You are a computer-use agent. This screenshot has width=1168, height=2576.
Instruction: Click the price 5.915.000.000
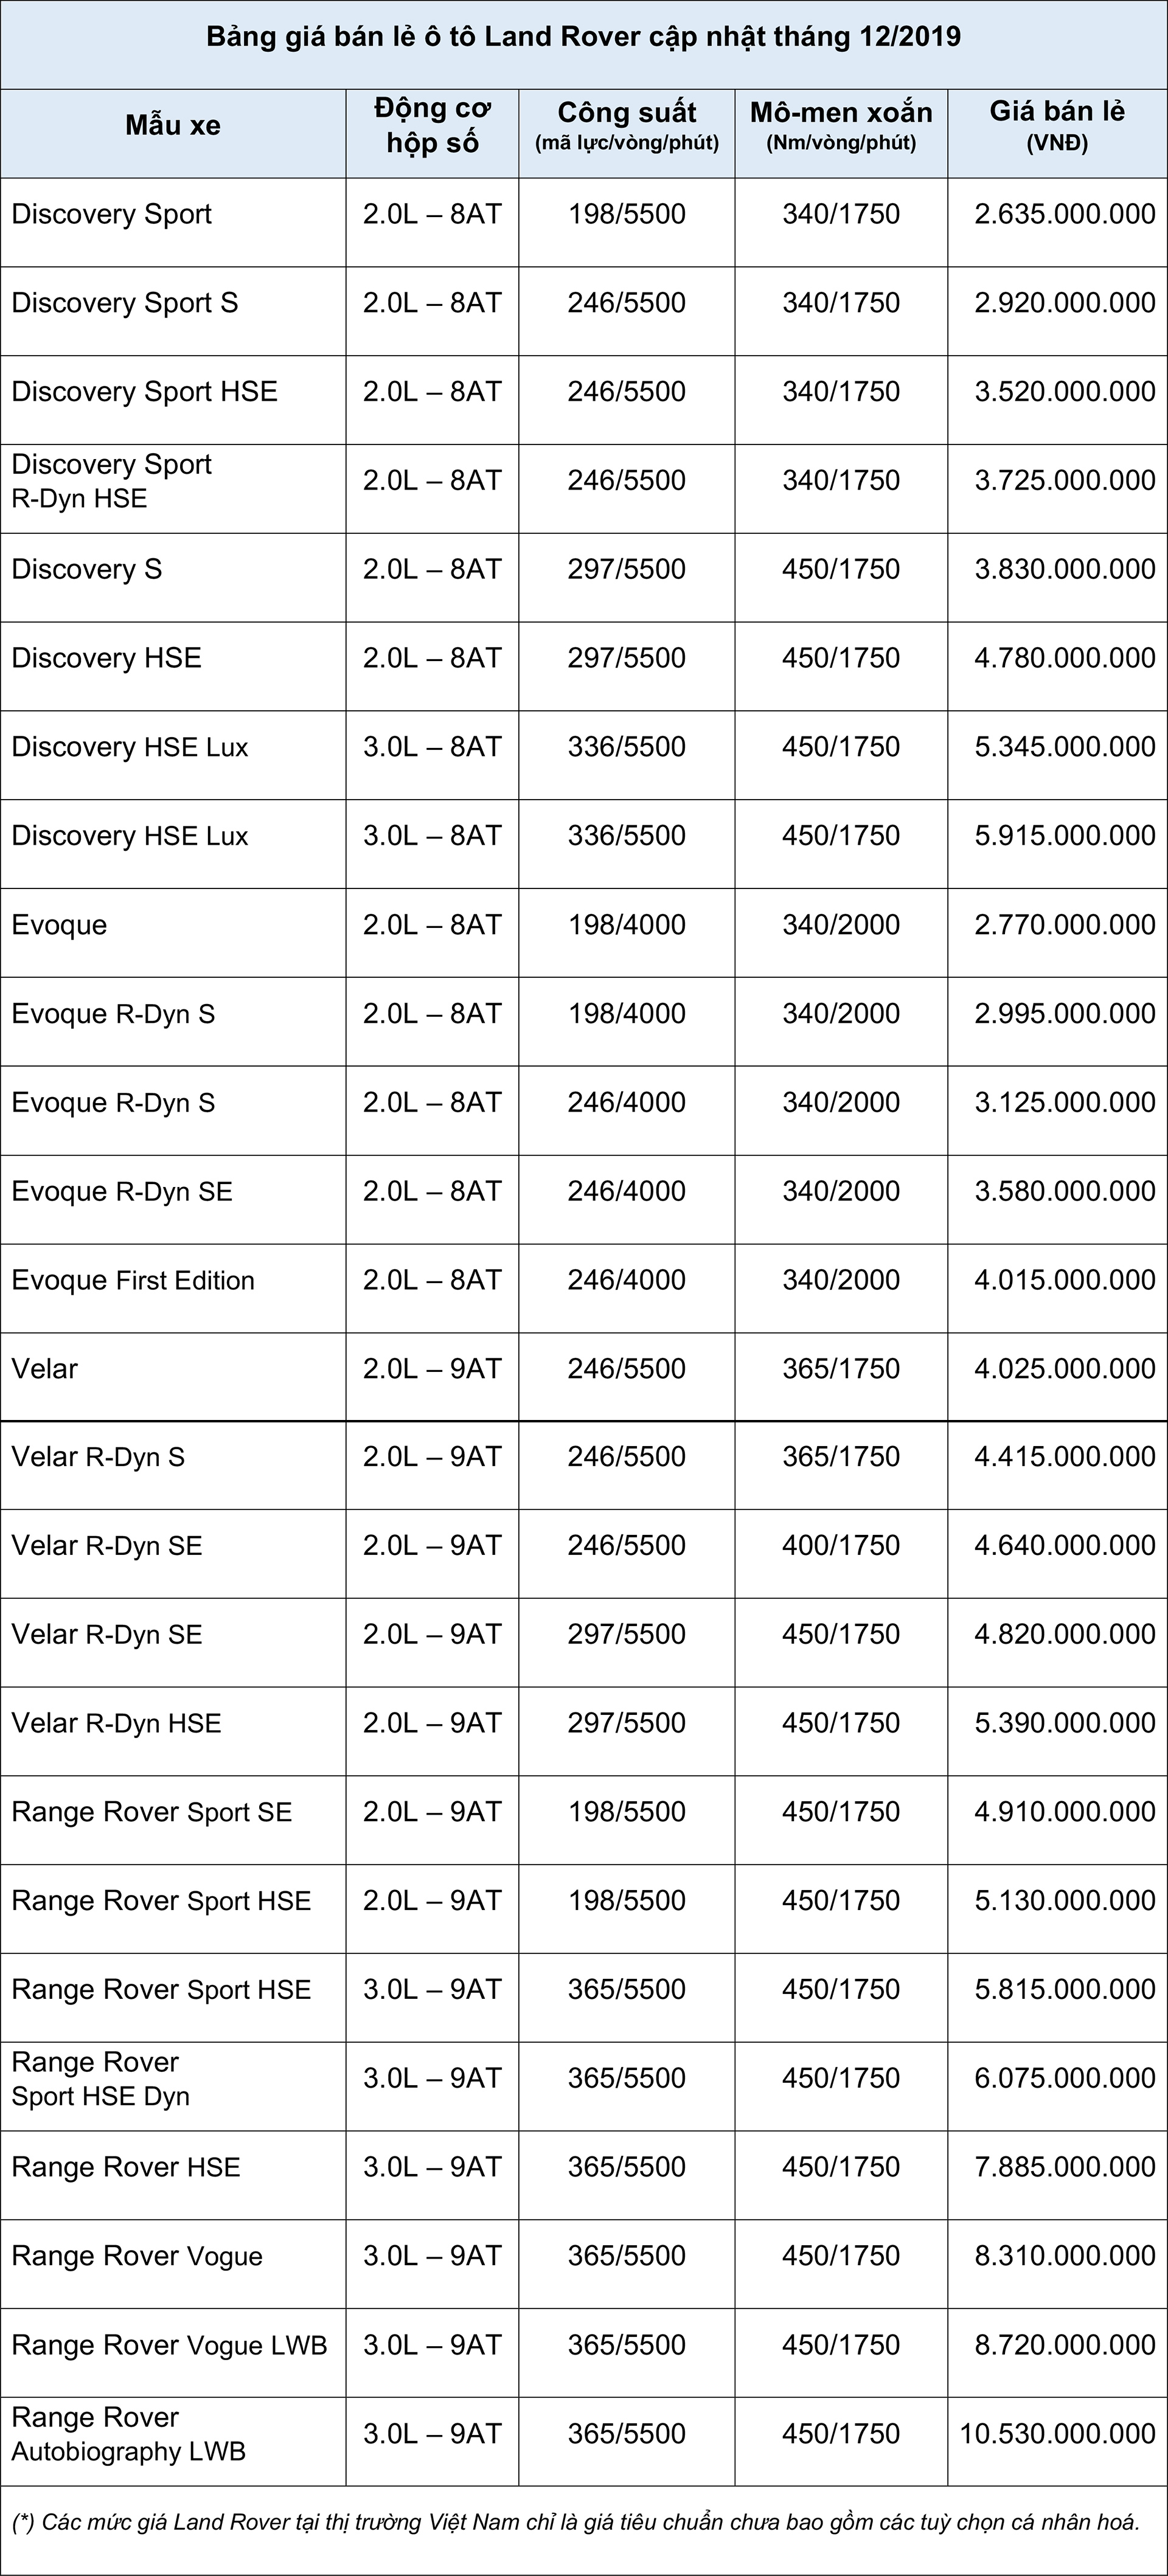1064,836
